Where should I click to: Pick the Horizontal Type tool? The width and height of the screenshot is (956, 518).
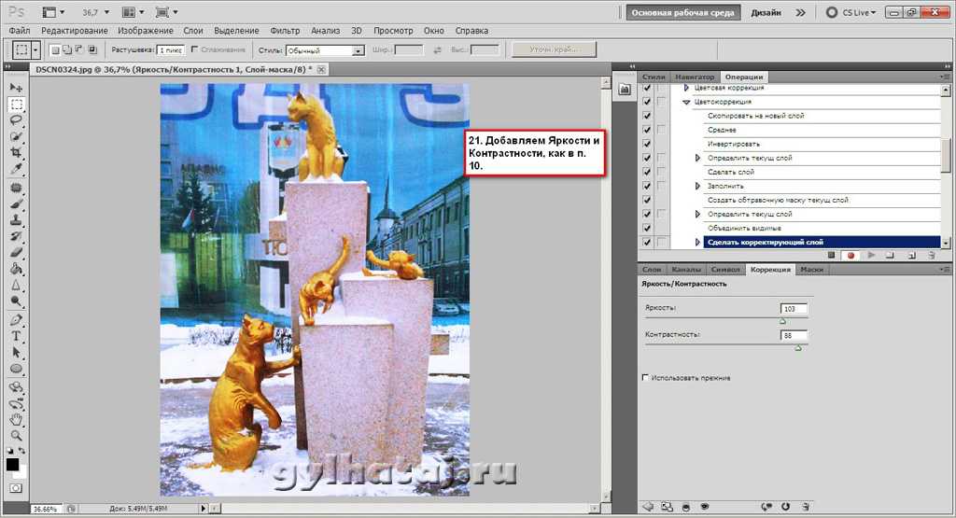(x=16, y=335)
